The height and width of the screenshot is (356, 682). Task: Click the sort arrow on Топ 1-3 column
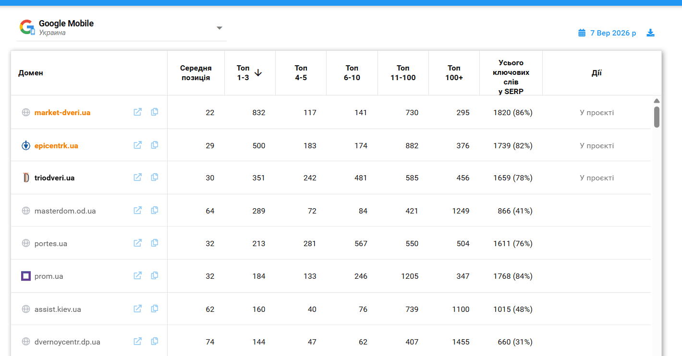pos(258,73)
